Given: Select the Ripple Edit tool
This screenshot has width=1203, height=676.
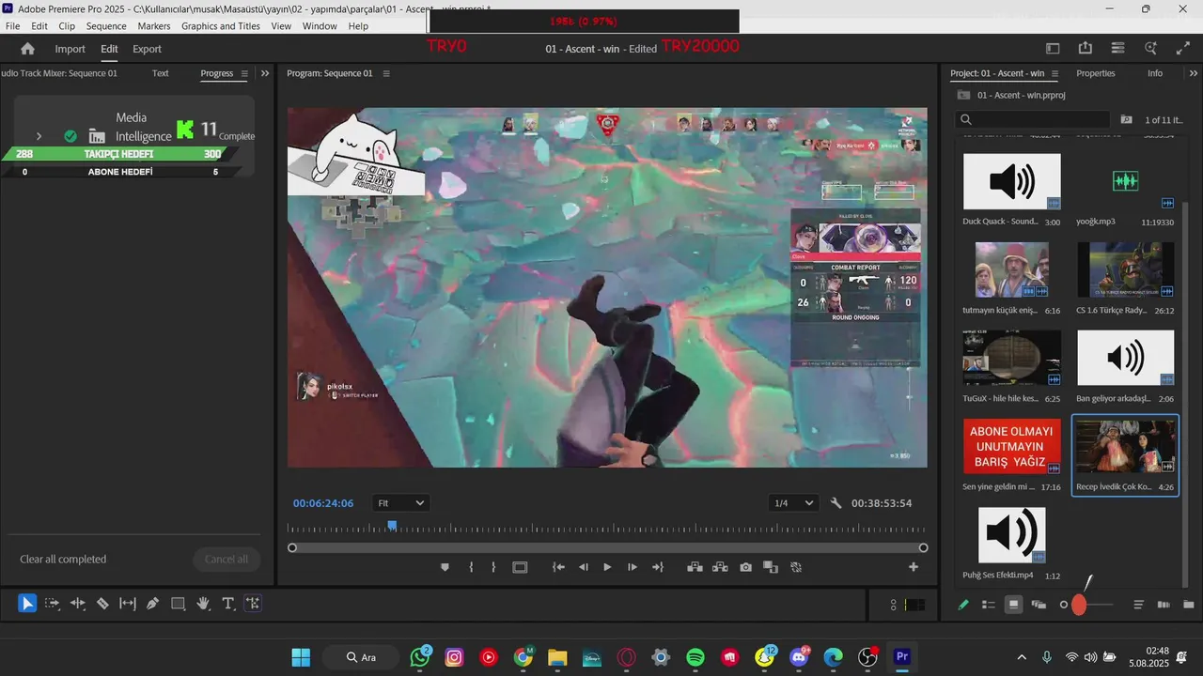Looking at the screenshot, I should click(x=78, y=604).
